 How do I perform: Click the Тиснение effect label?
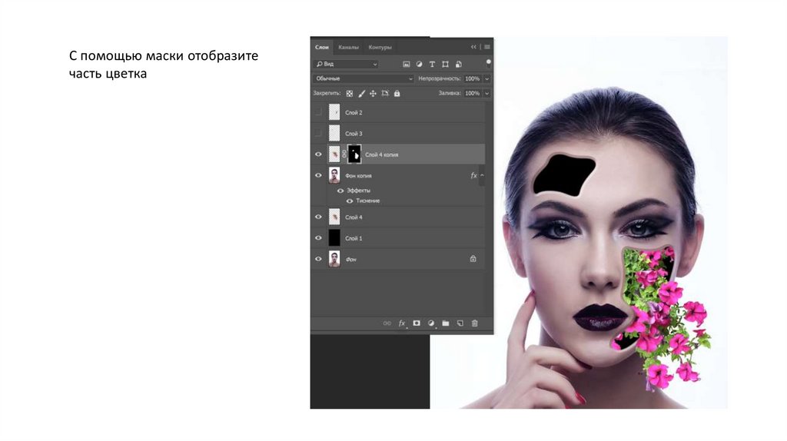[368, 201]
